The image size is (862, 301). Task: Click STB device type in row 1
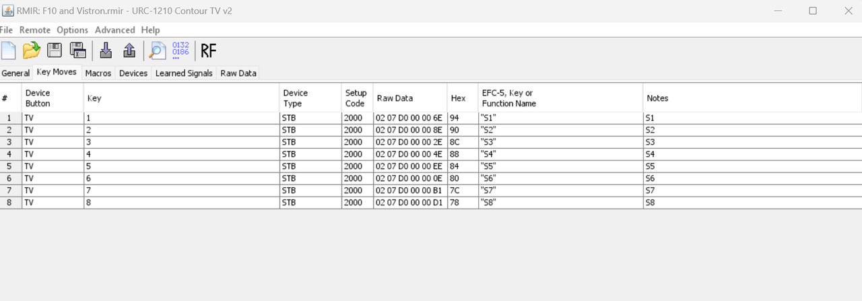[x=310, y=118]
